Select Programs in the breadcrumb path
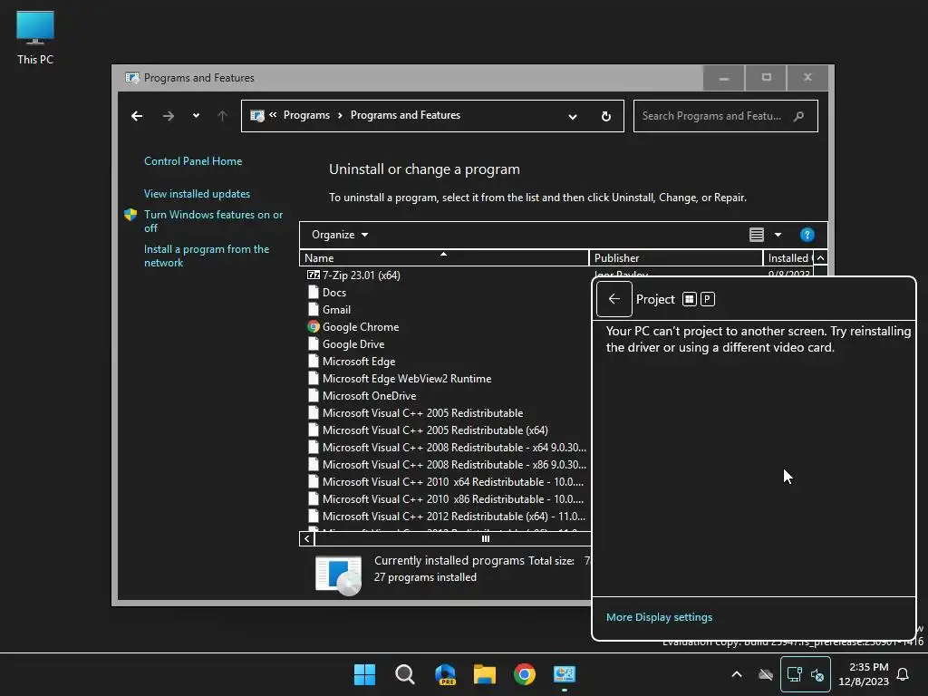Screen dimensions: 928x696 306,115
